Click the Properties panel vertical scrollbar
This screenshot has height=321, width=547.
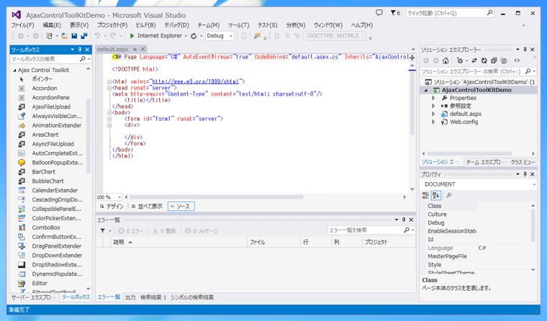(x=533, y=225)
